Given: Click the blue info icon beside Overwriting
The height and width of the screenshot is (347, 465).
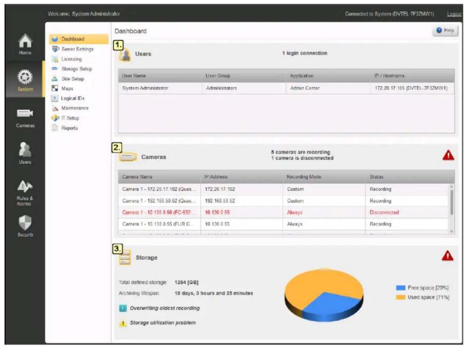Looking at the screenshot, I should point(123,308).
